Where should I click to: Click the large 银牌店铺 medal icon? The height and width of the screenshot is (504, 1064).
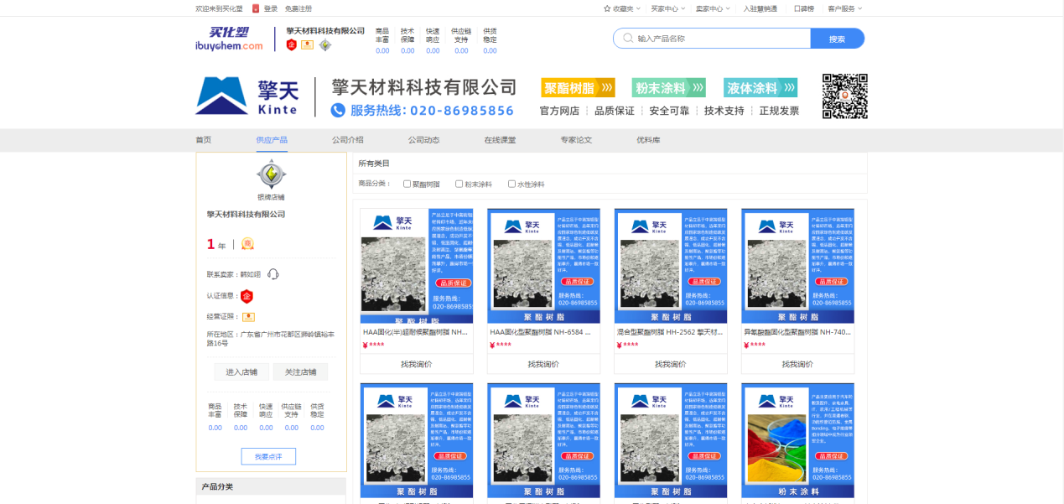[270, 175]
